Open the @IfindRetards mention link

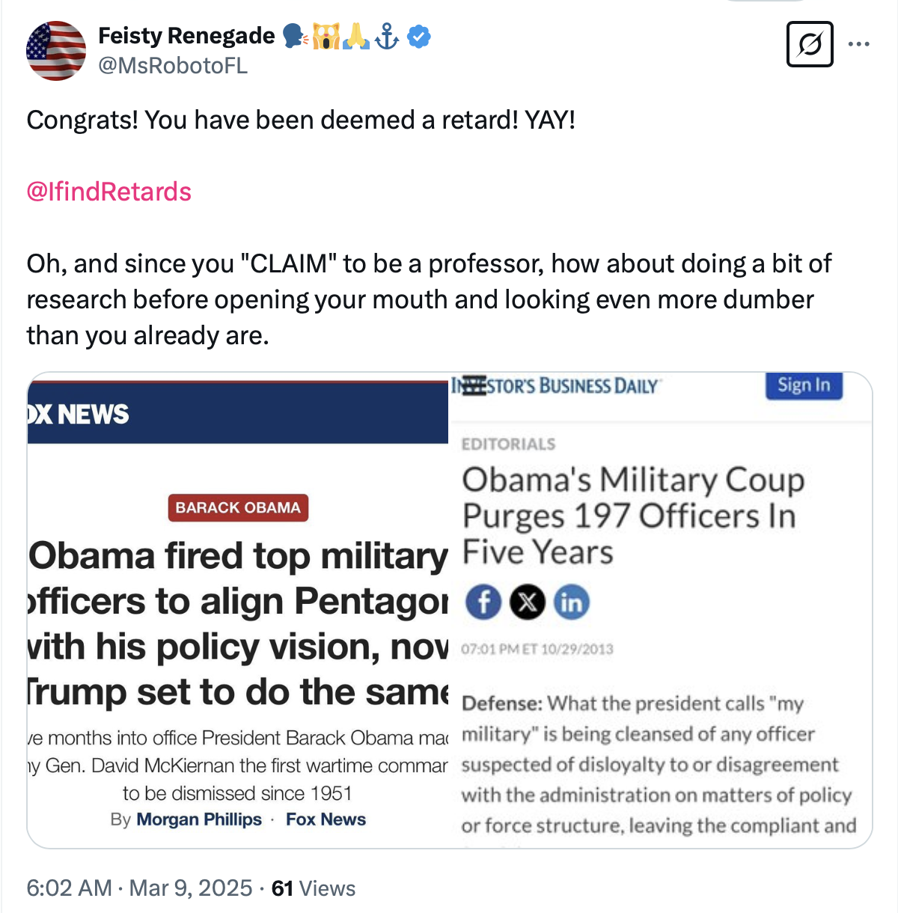(109, 192)
